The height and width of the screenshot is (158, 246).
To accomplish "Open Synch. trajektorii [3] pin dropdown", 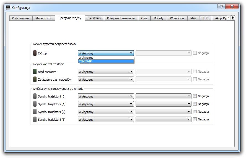I will coord(164,119).
